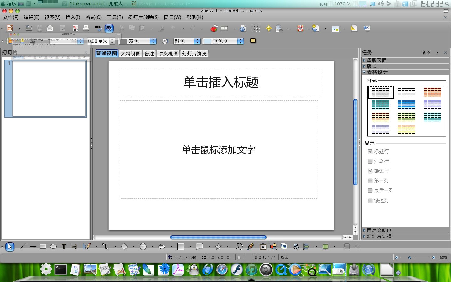Select the Line drawing tool
Screen dimensions: 451x282
23,247
